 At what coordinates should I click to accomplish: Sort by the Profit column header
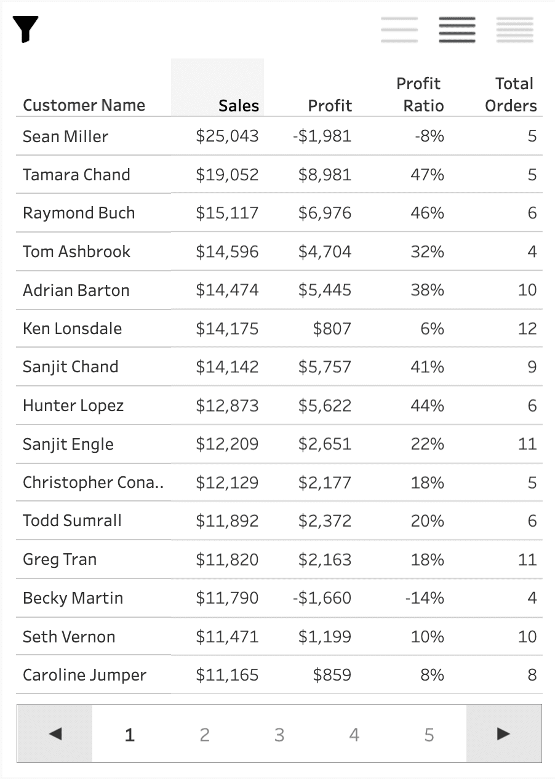(329, 105)
